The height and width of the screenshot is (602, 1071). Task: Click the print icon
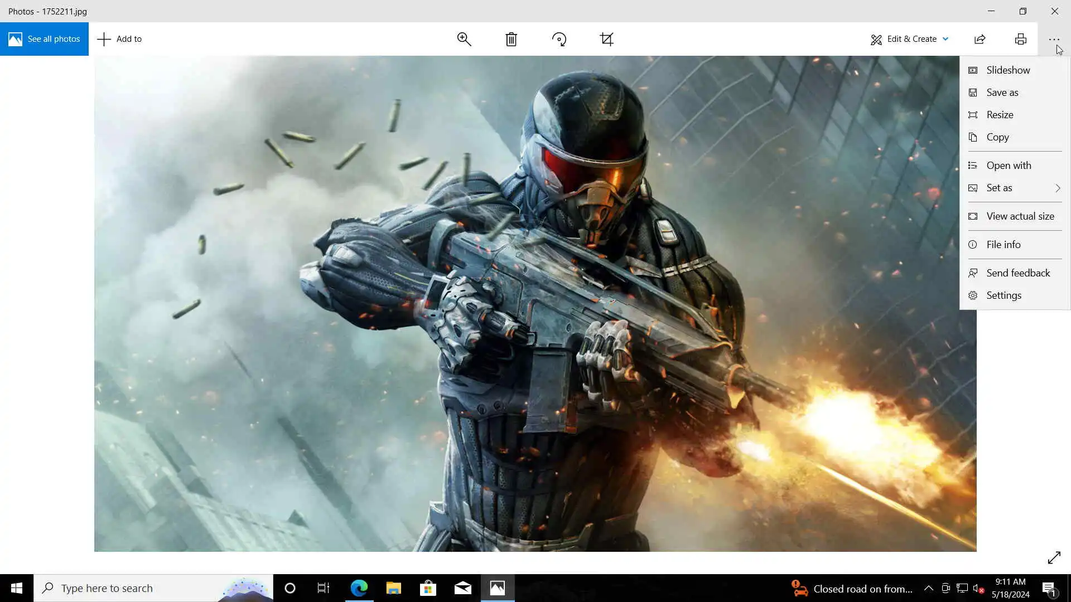pos(1020,39)
